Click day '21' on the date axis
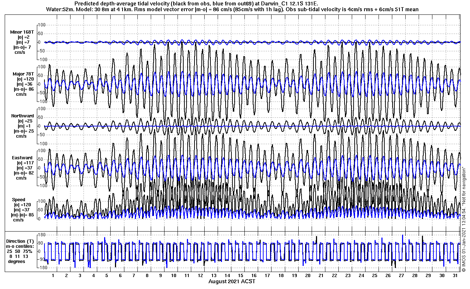 point(321,276)
